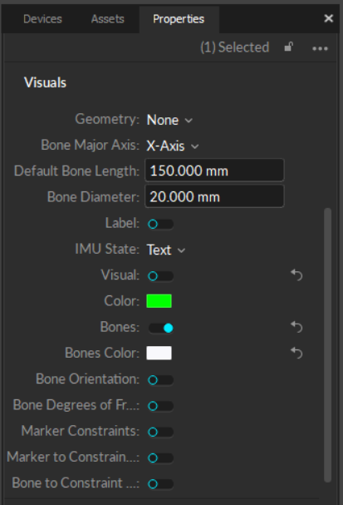Toggle Marker Constraints on
This screenshot has width=343, height=505.
click(160, 432)
